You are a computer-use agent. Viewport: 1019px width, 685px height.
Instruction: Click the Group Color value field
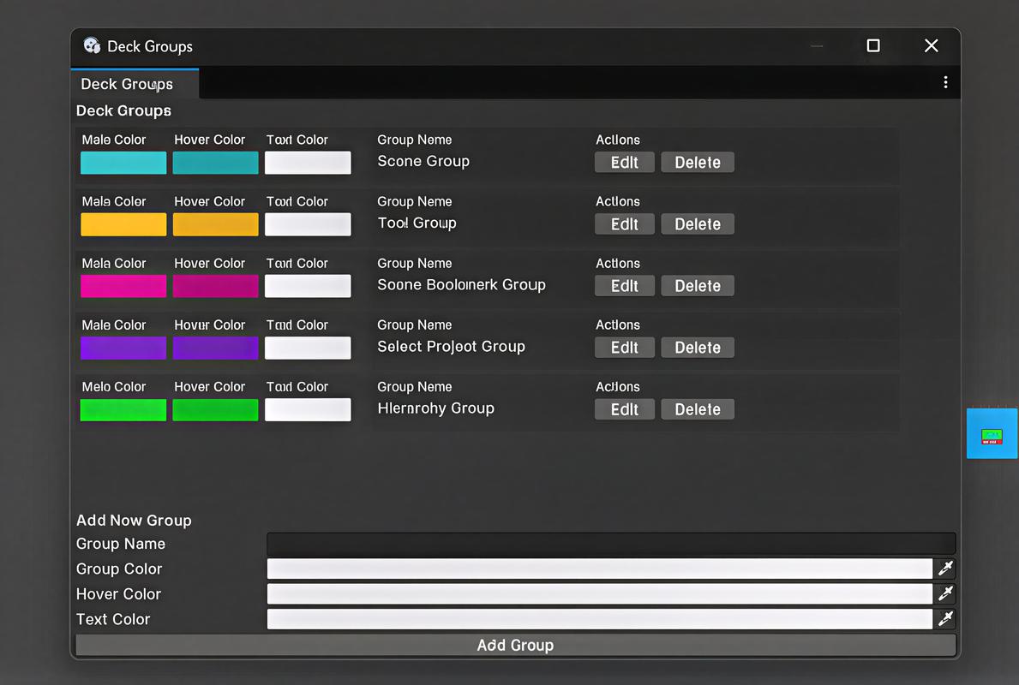[600, 568]
